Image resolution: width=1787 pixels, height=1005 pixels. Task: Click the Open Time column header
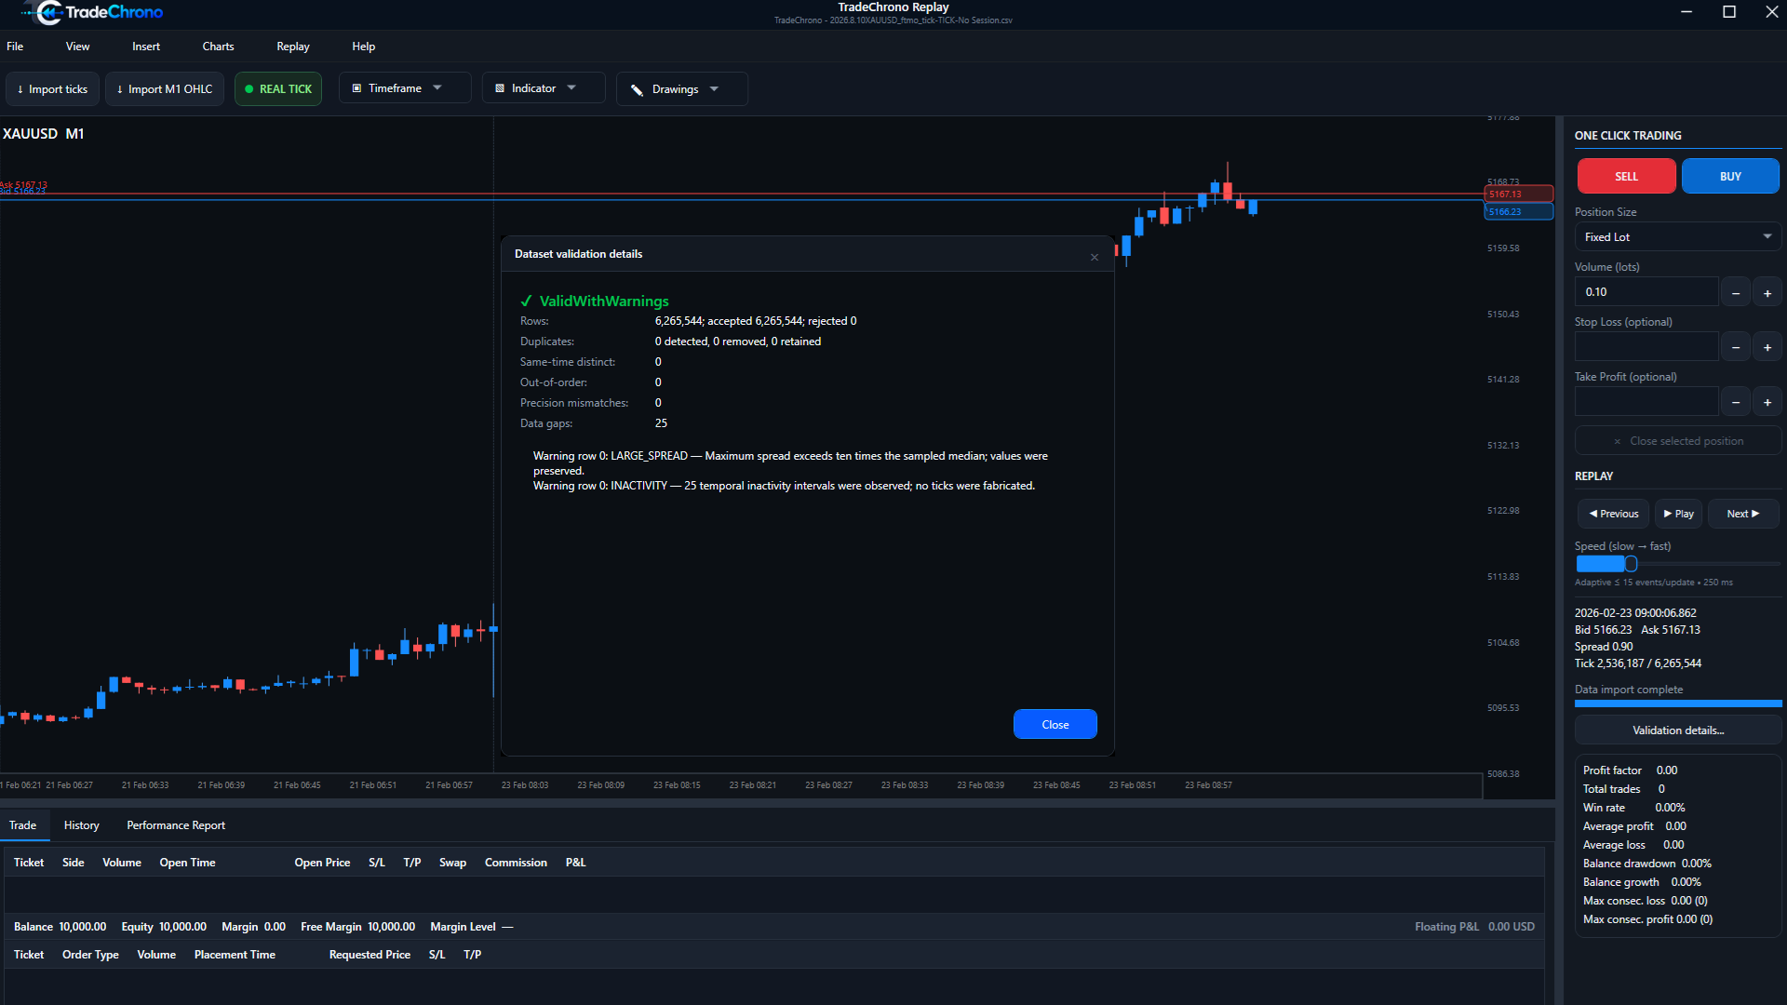187,863
